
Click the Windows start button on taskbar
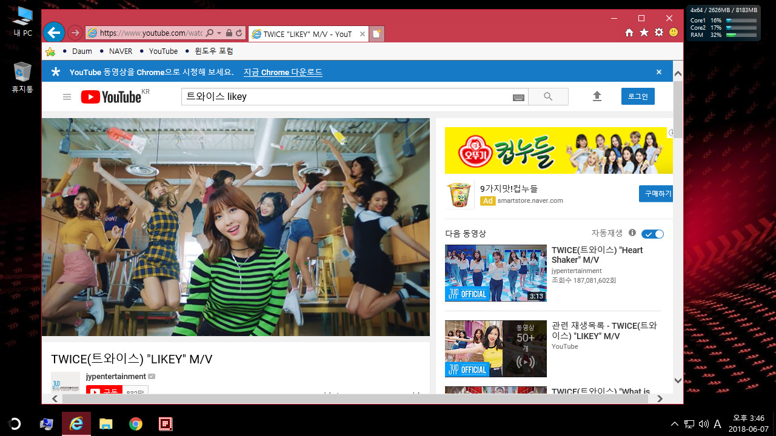pos(15,424)
